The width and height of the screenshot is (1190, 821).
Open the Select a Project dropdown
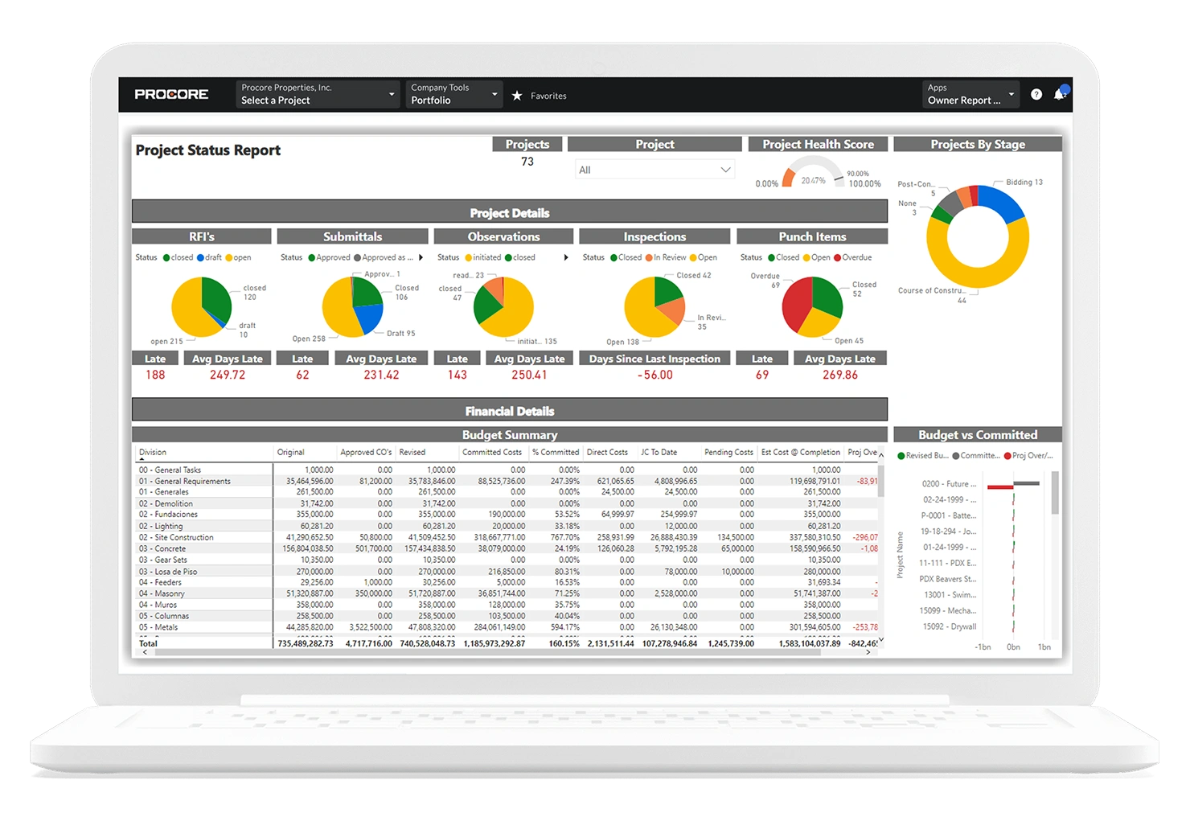point(318,95)
